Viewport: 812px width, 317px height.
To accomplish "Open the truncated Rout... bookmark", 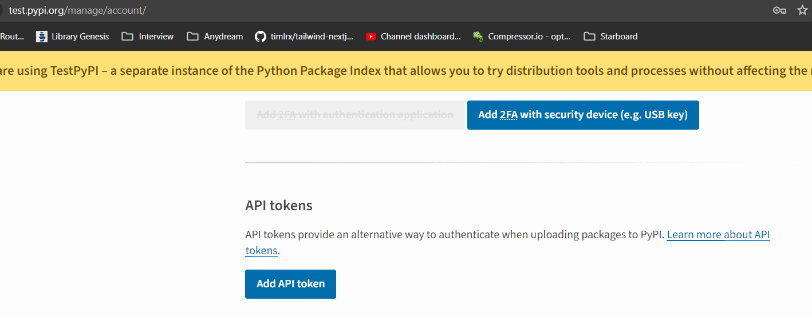I will (12, 37).
